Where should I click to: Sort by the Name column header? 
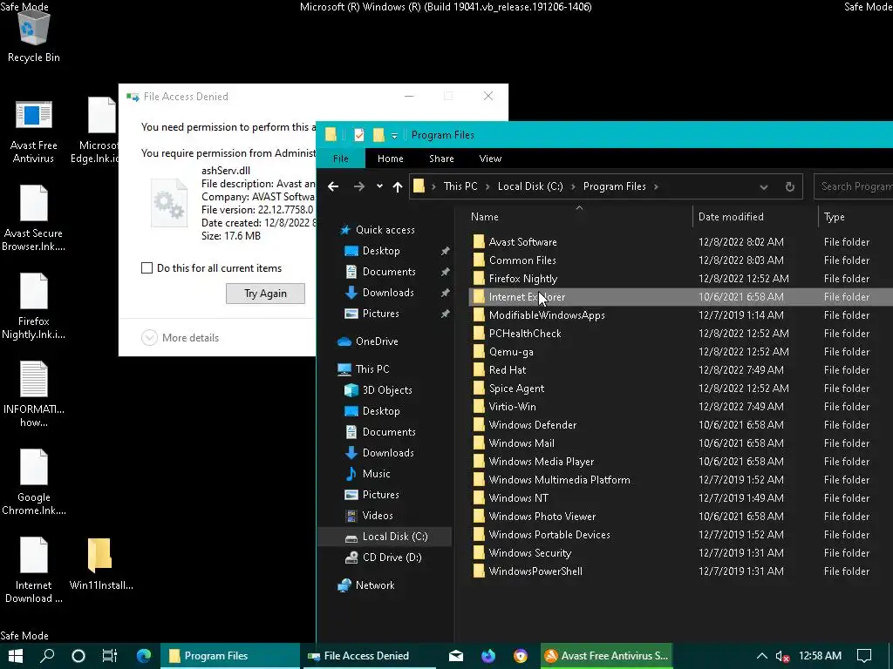pos(579,217)
